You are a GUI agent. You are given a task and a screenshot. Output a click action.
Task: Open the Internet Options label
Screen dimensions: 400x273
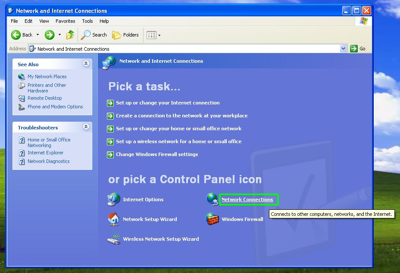(143, 200)
